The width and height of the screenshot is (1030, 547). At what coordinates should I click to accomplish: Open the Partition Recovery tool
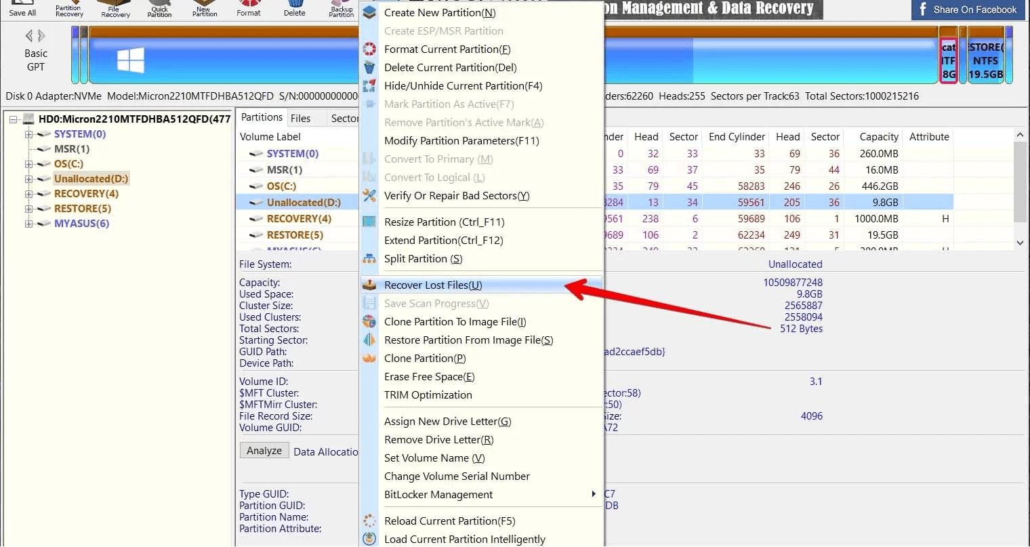coord(69,9)
